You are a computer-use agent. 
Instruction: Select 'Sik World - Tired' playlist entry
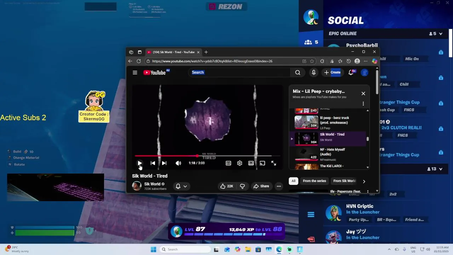click(x=328, y=138)
